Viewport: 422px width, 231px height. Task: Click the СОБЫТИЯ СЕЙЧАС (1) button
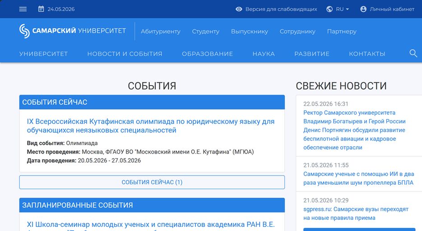point(152,182)
